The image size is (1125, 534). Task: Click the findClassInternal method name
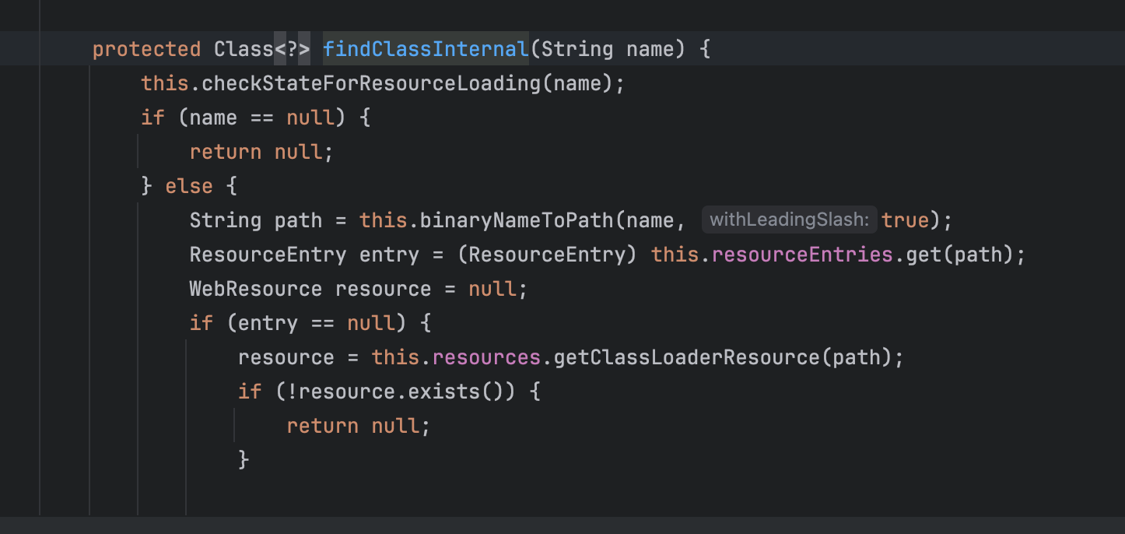[x=426, y=49]
